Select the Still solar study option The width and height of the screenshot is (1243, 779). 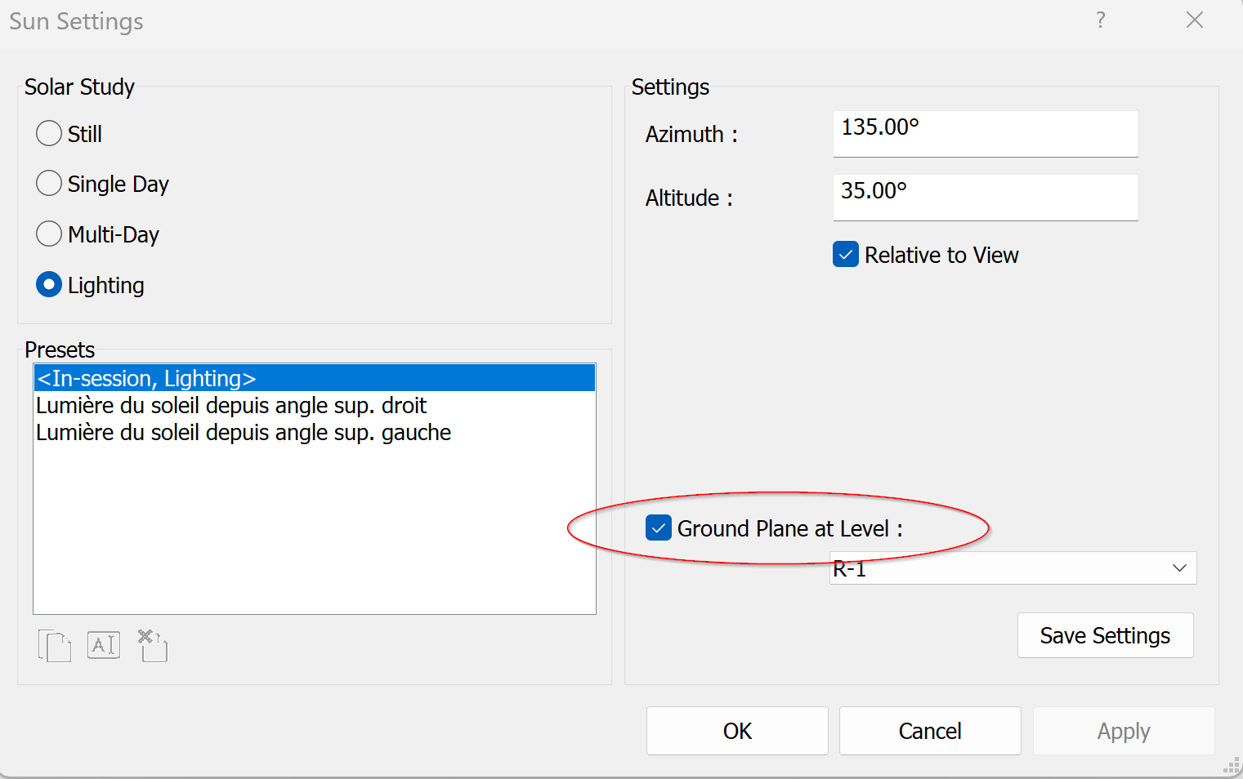[48, 132]
